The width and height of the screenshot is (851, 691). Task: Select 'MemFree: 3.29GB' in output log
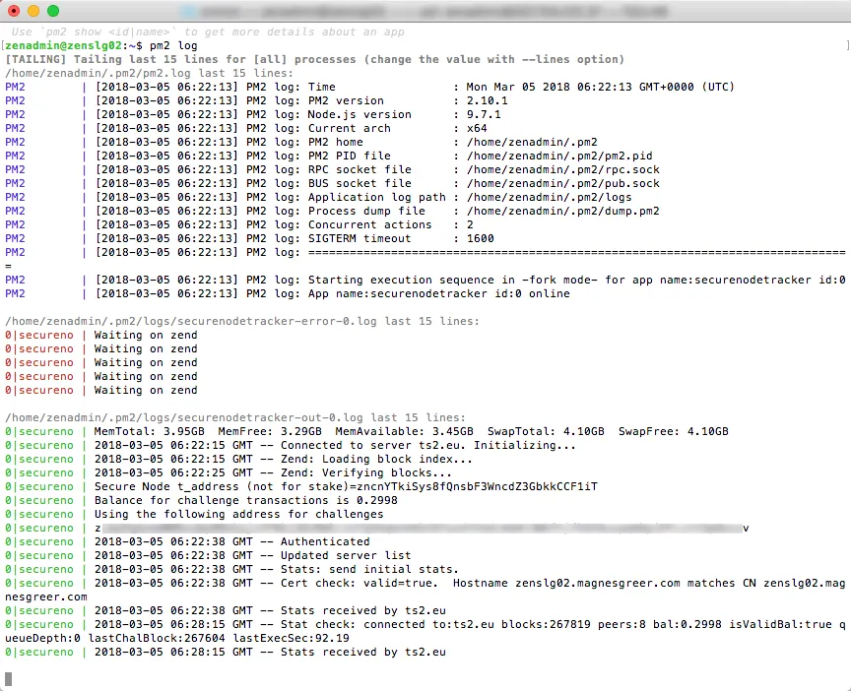270,432
